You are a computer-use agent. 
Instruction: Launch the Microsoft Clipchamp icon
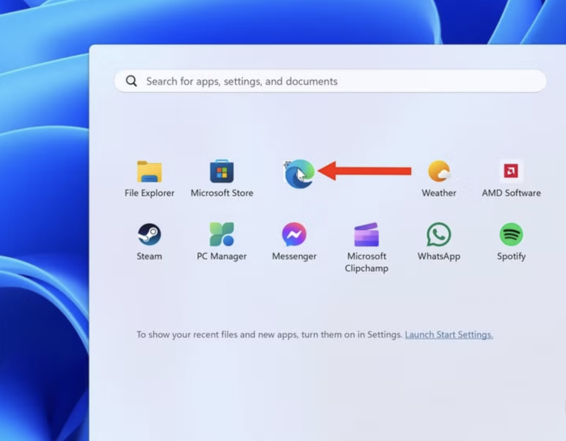pos(366,235)
